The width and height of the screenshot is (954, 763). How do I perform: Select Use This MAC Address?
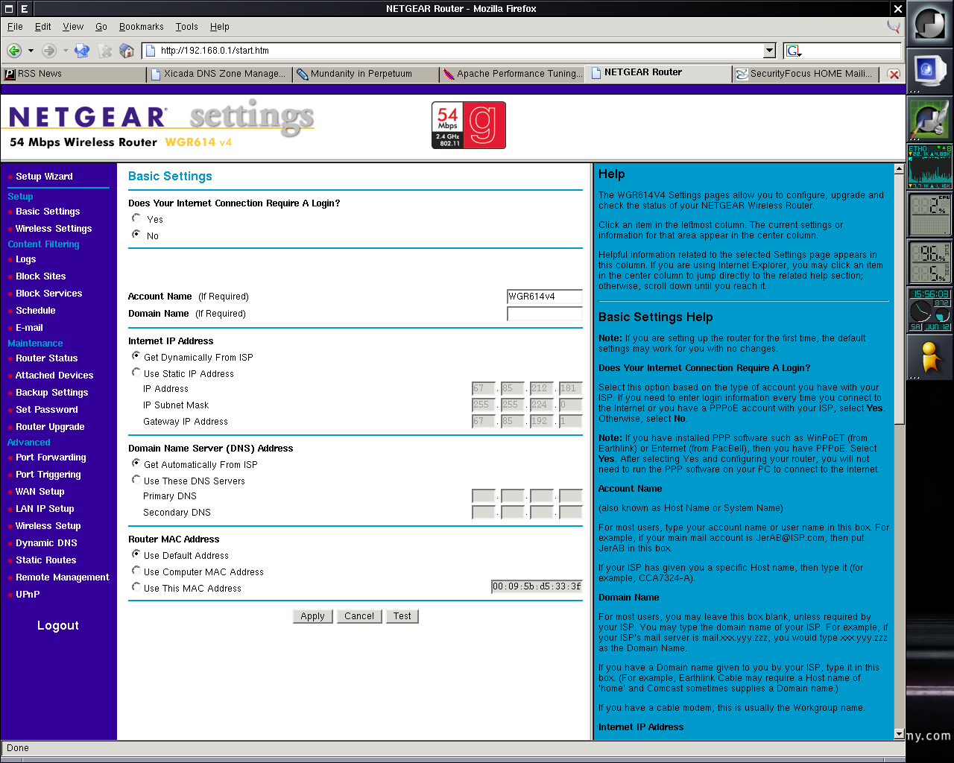136,587
